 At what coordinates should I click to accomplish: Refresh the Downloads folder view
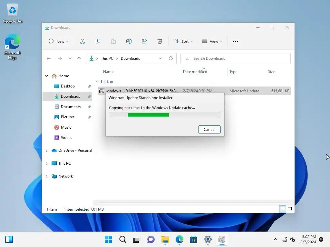pos(171,59)
